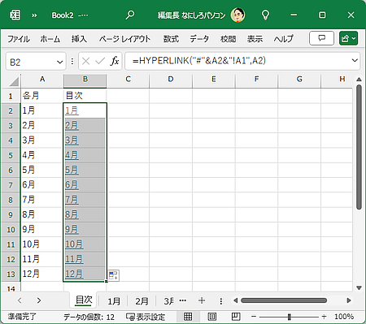The height and width of the screenshot is (324, 366).
Task: Switch to Page Break Preview icon
Action: tap(236, 317)
